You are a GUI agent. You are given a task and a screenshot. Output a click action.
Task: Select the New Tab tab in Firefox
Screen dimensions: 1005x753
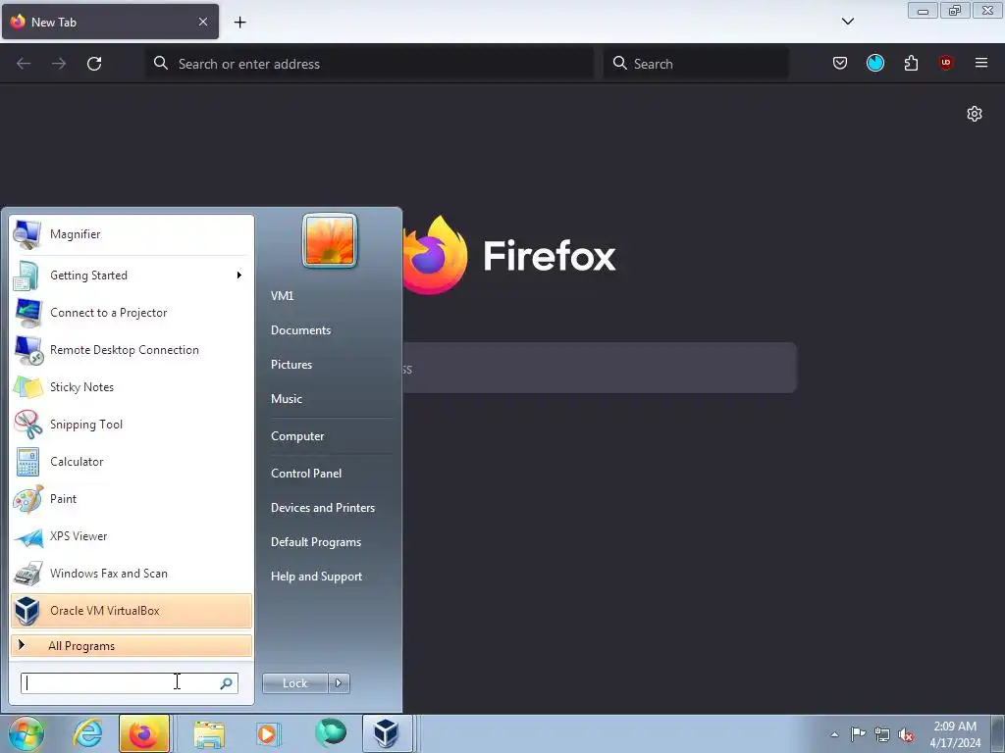110,22
